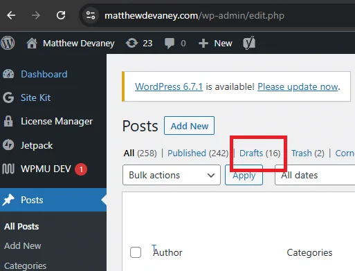Visit the Matthew Devaney site link
355x271 pixels.
click(x=79, y=44)
